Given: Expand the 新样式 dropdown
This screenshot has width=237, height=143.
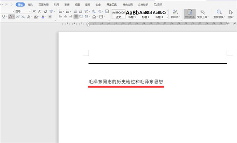Looking at the screenshot, I should coord(175,14).
